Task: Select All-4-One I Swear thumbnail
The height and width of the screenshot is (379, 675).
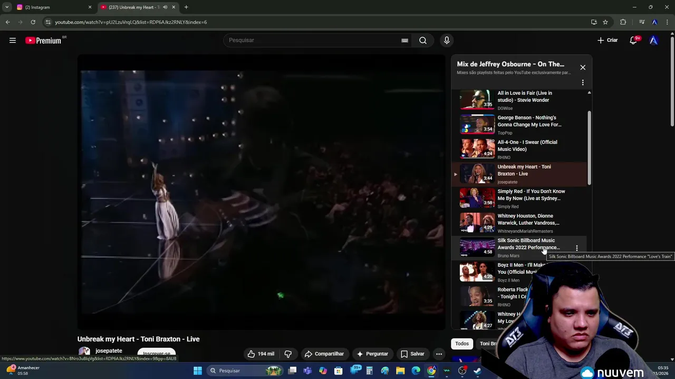Action: click(x=477, y=149)
